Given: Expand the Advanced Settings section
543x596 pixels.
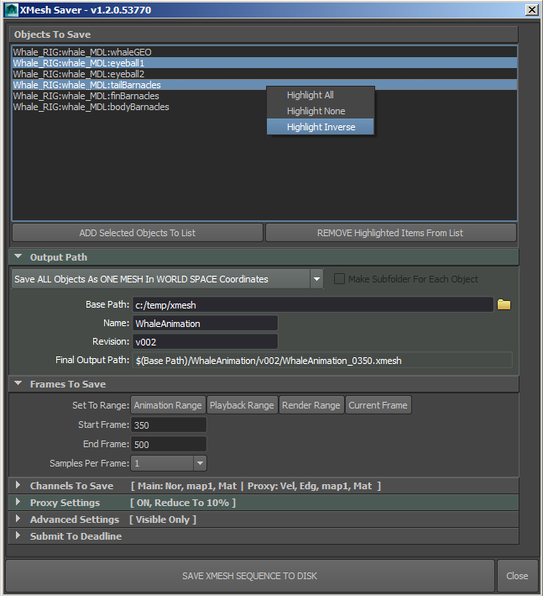Looking at the screenshot, I should [x=18, y=520].
